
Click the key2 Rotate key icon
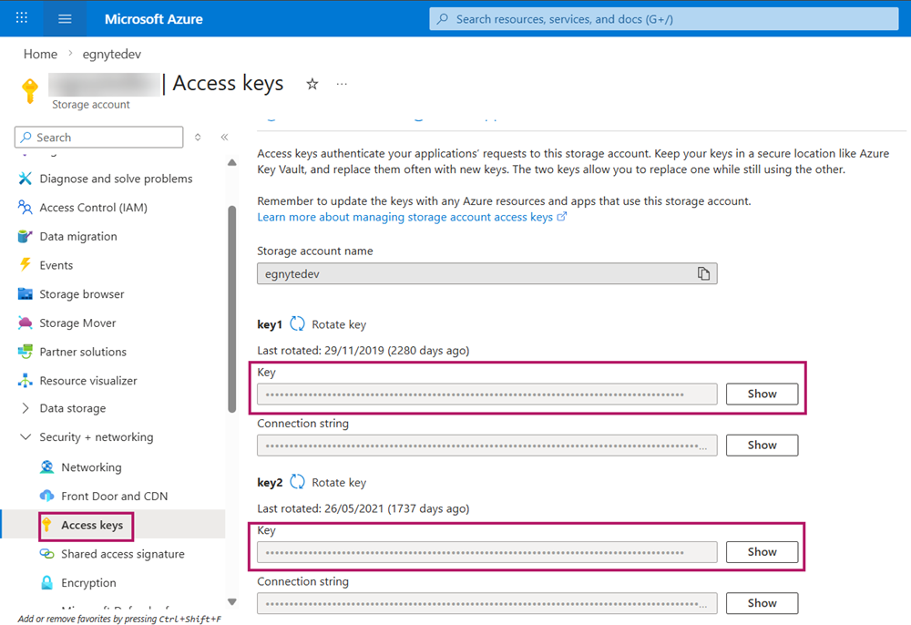point(297,482)
